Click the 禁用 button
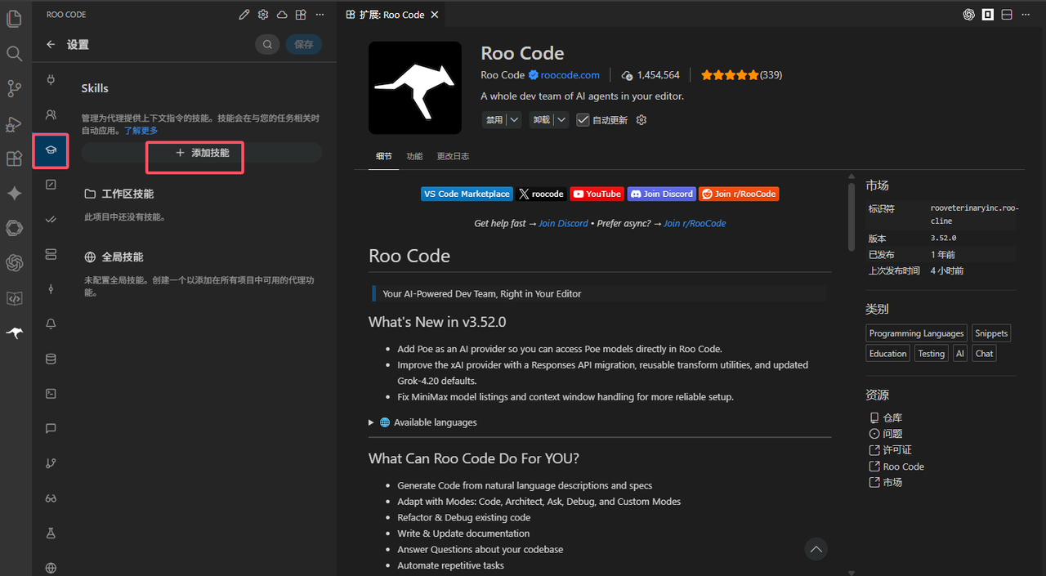Viewport: 1046px width, 576px height. [494, 120]
